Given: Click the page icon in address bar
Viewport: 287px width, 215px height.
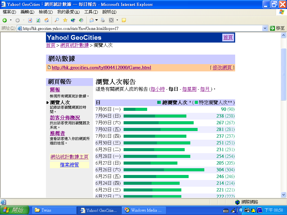Looking at the screenshot, I should point(20,28).
